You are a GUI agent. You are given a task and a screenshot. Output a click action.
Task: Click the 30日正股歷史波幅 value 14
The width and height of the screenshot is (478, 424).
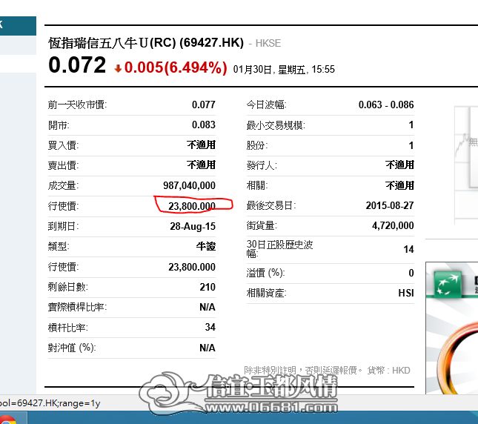tap(409, 249)
